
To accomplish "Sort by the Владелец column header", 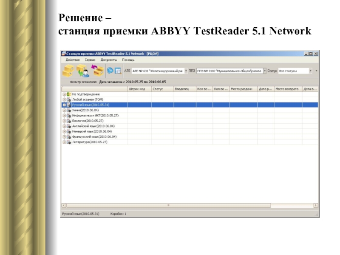I will [x=185, y=89].
